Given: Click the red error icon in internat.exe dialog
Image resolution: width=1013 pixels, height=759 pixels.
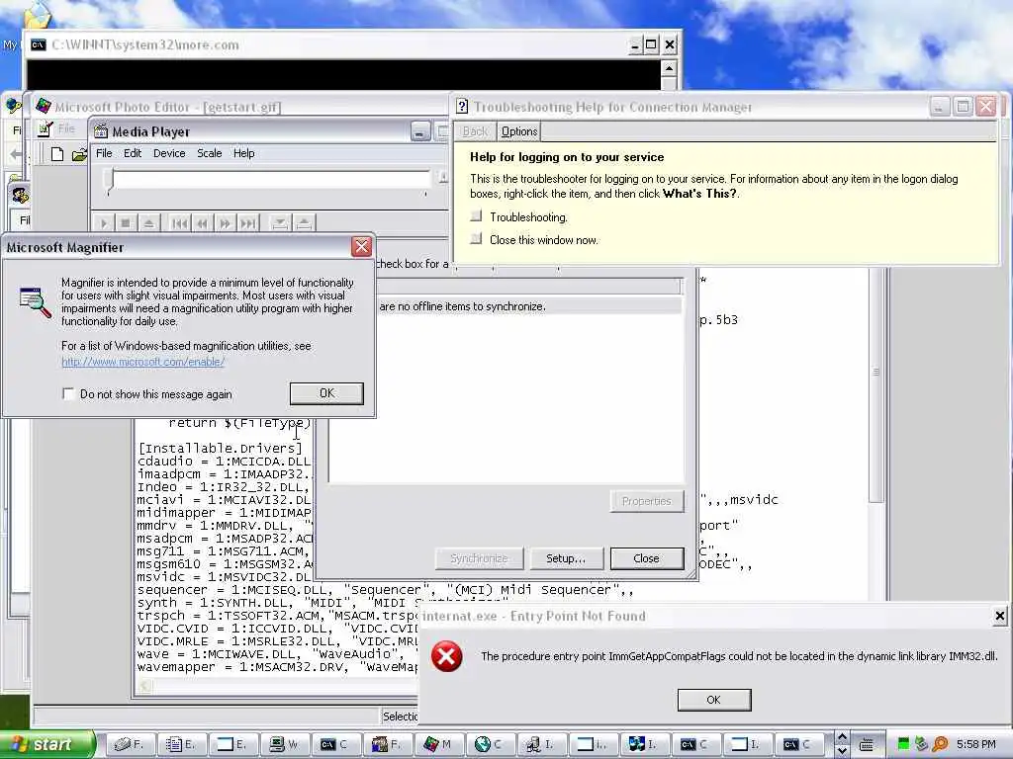Looking at the screenshot, I should 447,656.
